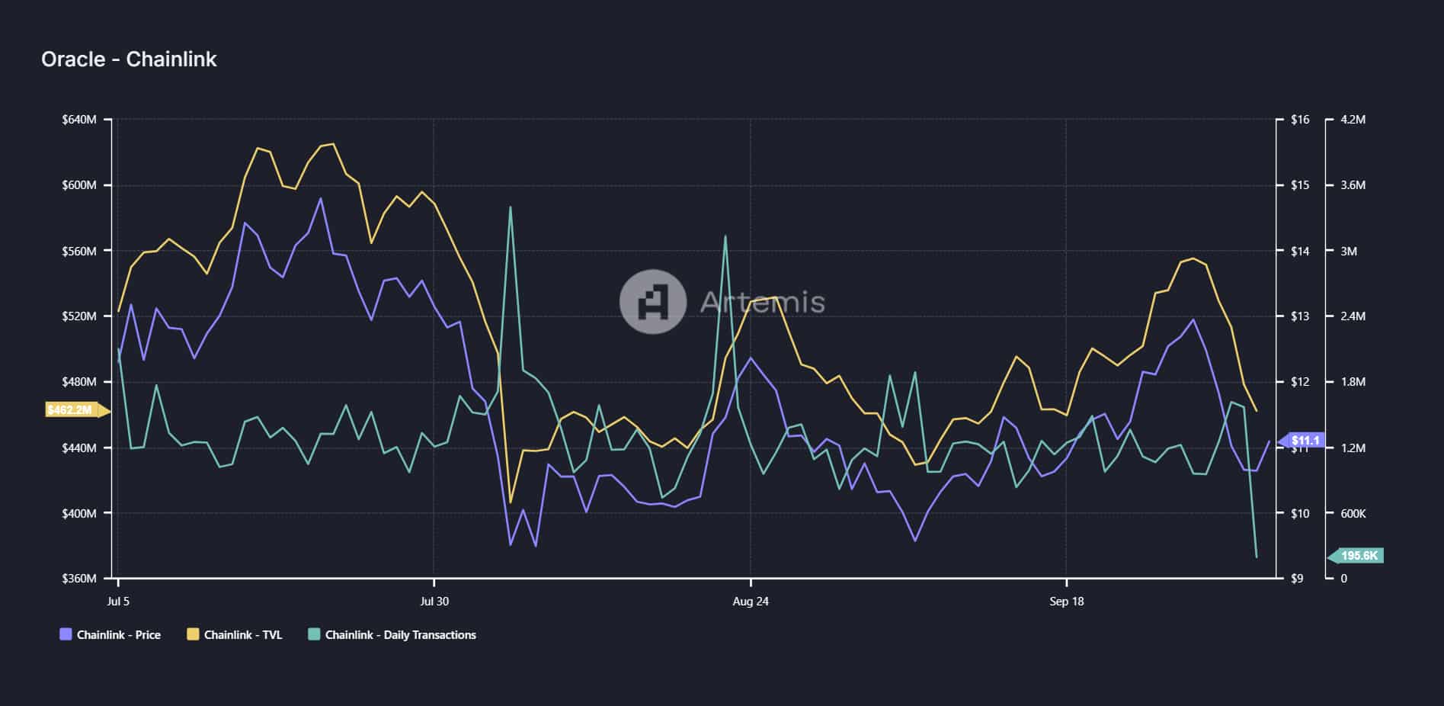Click the Jul 5 x-axis label
Screen dimensions: 1444x706
point(118,601)
